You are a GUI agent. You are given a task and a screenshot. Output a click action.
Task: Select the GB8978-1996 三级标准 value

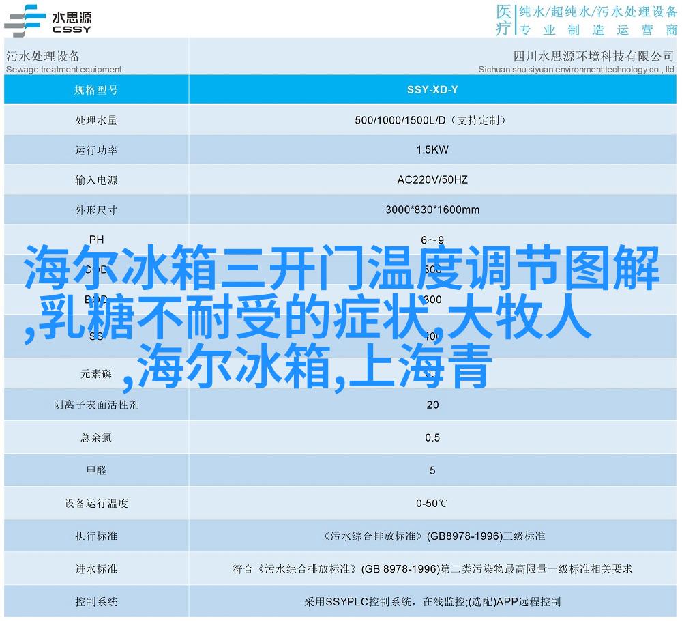click(x=433, y=536)
